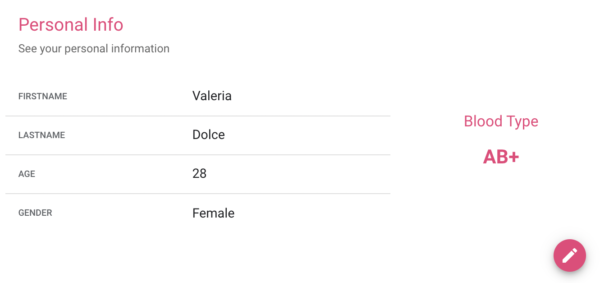Click the word "Info" in the page title

pyautogui.click(x=108, y=24)
